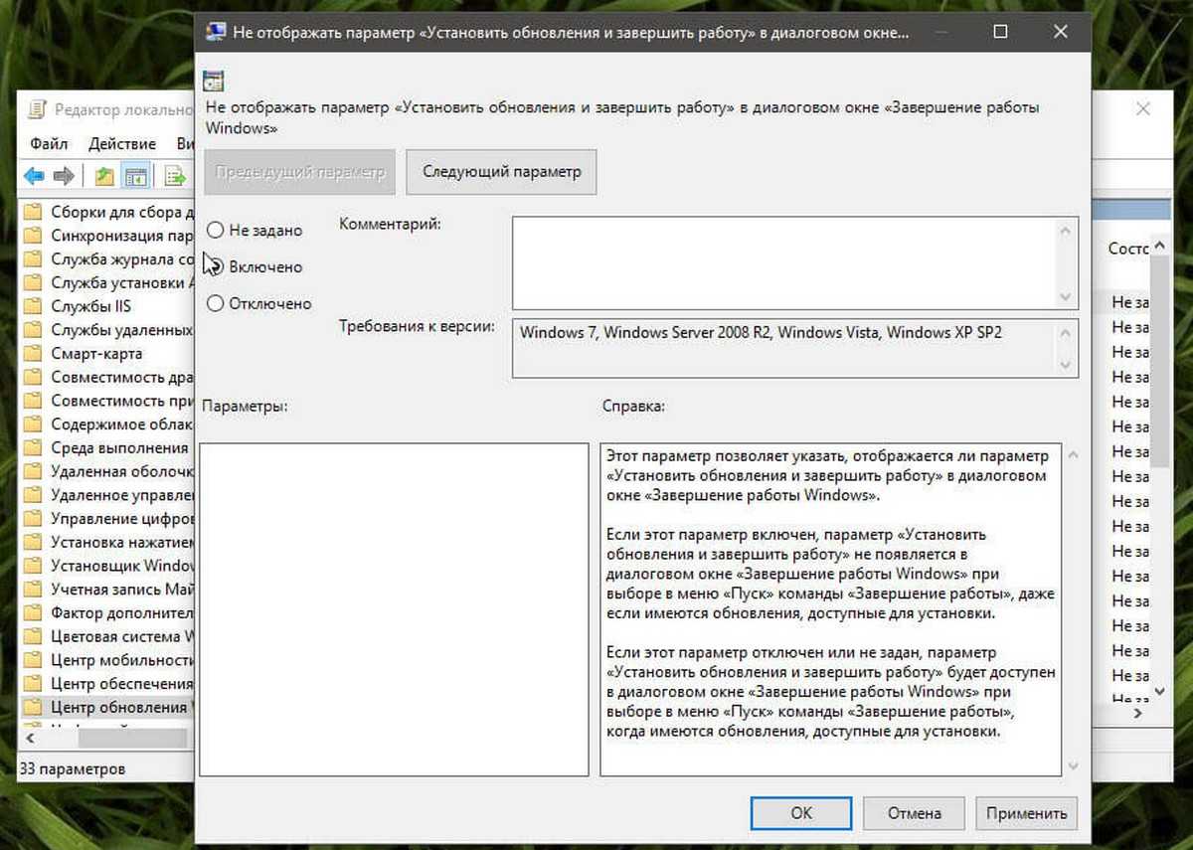Click the Export List toolbar icon
The height and width of the screenshot is (850, 1193).
click(x=176, y=177)
